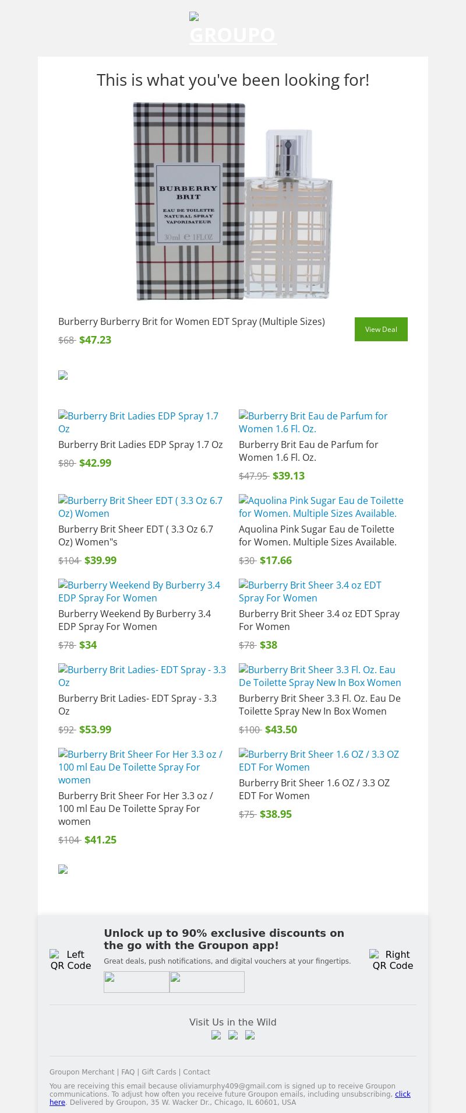466x1113 pixels.
Task: Click the Right QR Code image
Action: point(393,960)
